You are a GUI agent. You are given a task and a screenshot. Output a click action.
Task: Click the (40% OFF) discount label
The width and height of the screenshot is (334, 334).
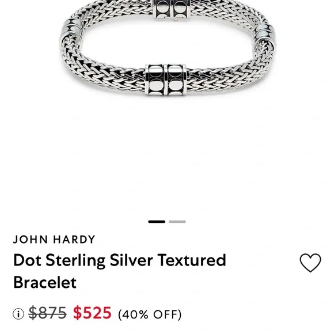[x=150, y=314]
